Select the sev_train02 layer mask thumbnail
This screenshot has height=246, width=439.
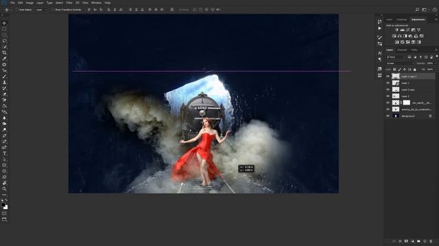(x=407, y=102)
